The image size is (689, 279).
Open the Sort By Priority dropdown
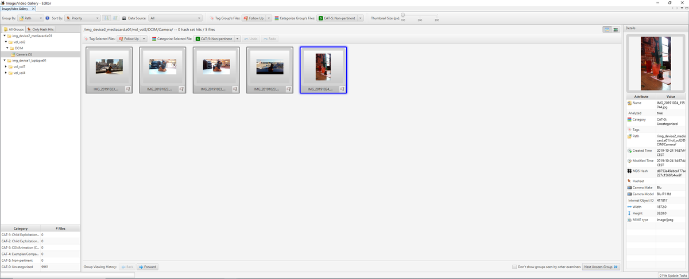(82, 18)
